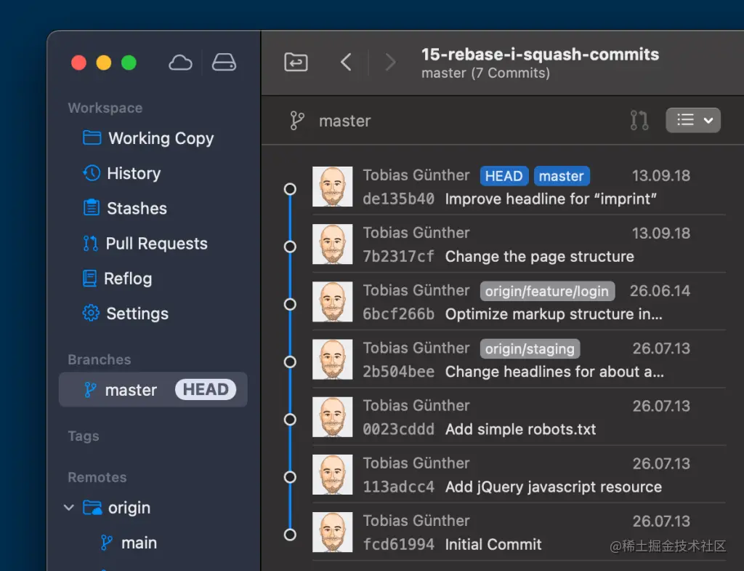Click the Tags section header

84,436
